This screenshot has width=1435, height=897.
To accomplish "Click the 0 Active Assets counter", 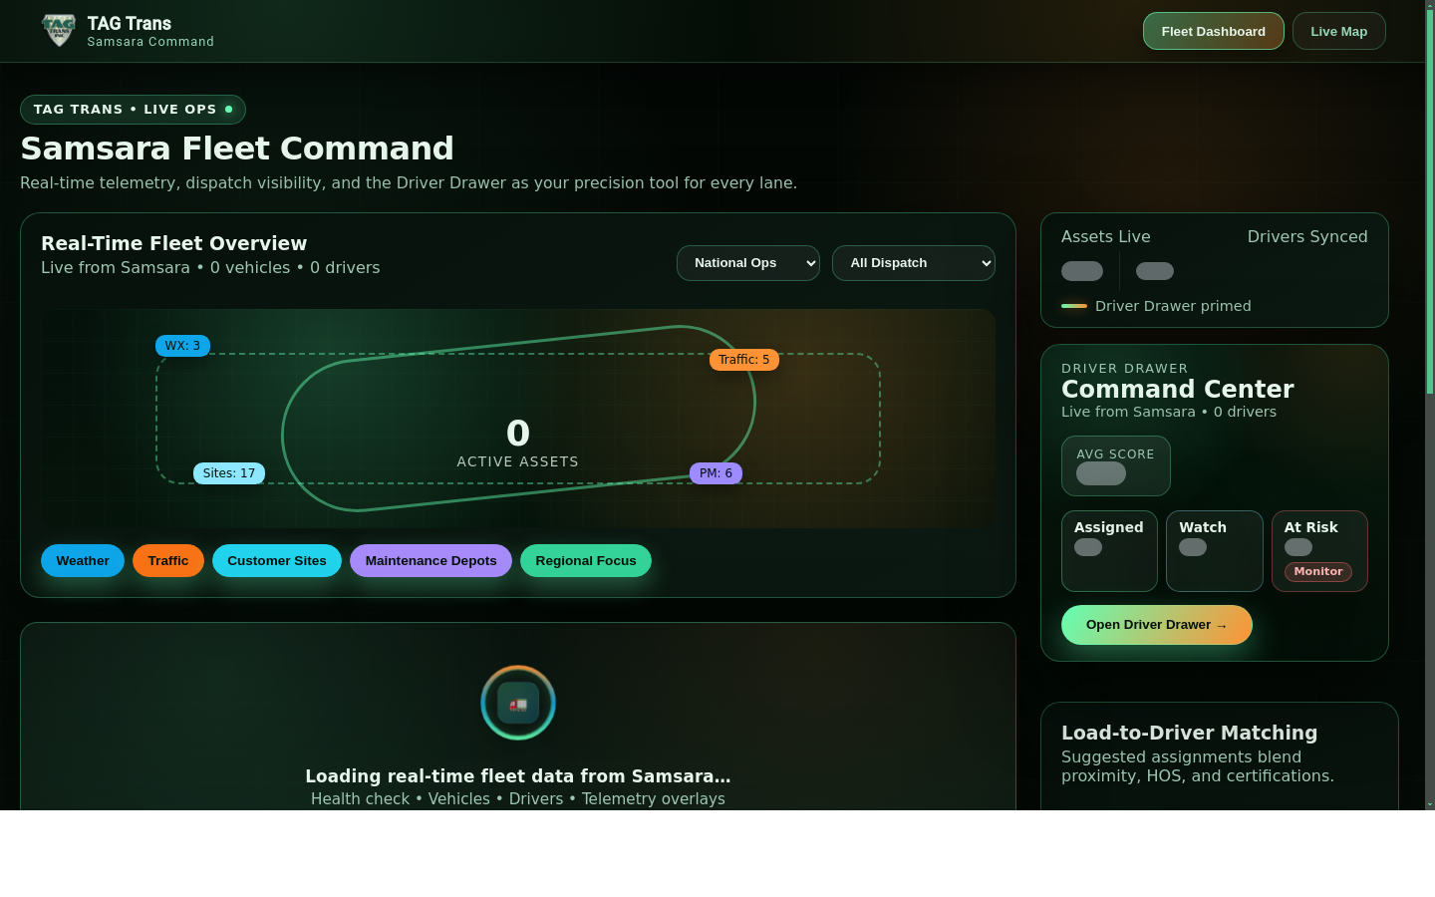I will tap(518, 444).
